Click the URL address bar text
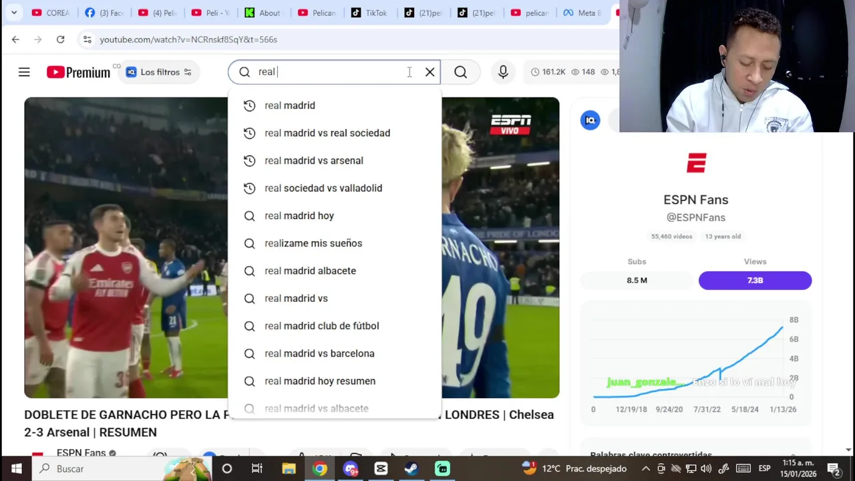Image resolution: width=855 pixels, height=481 pixels. tap(188, 39)
